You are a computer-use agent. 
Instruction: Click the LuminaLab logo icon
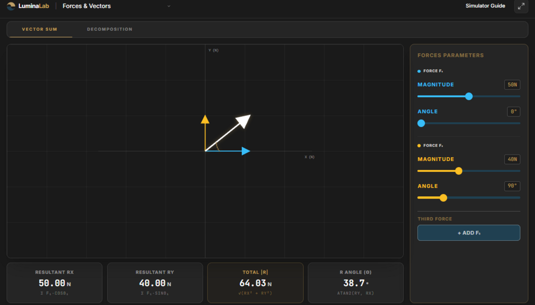click(11, 6)
